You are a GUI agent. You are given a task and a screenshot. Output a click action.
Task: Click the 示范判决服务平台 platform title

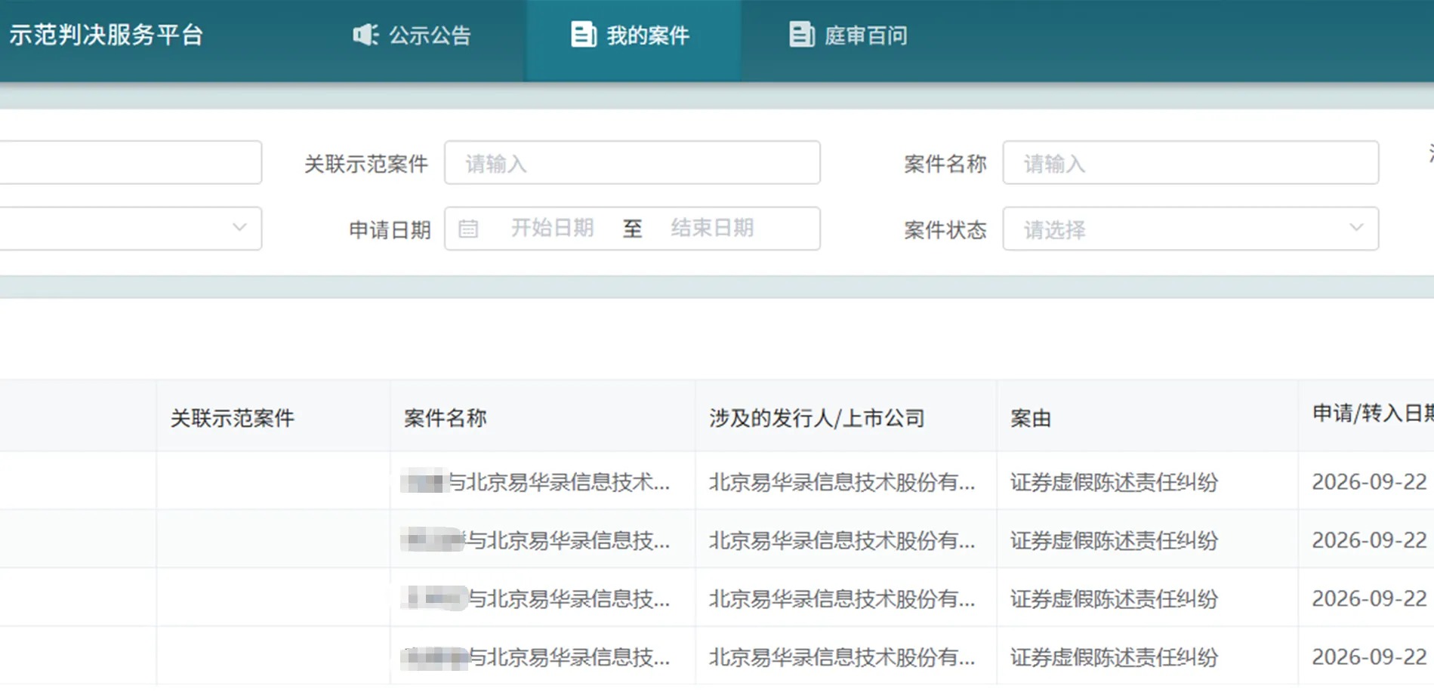coord(106,35)
